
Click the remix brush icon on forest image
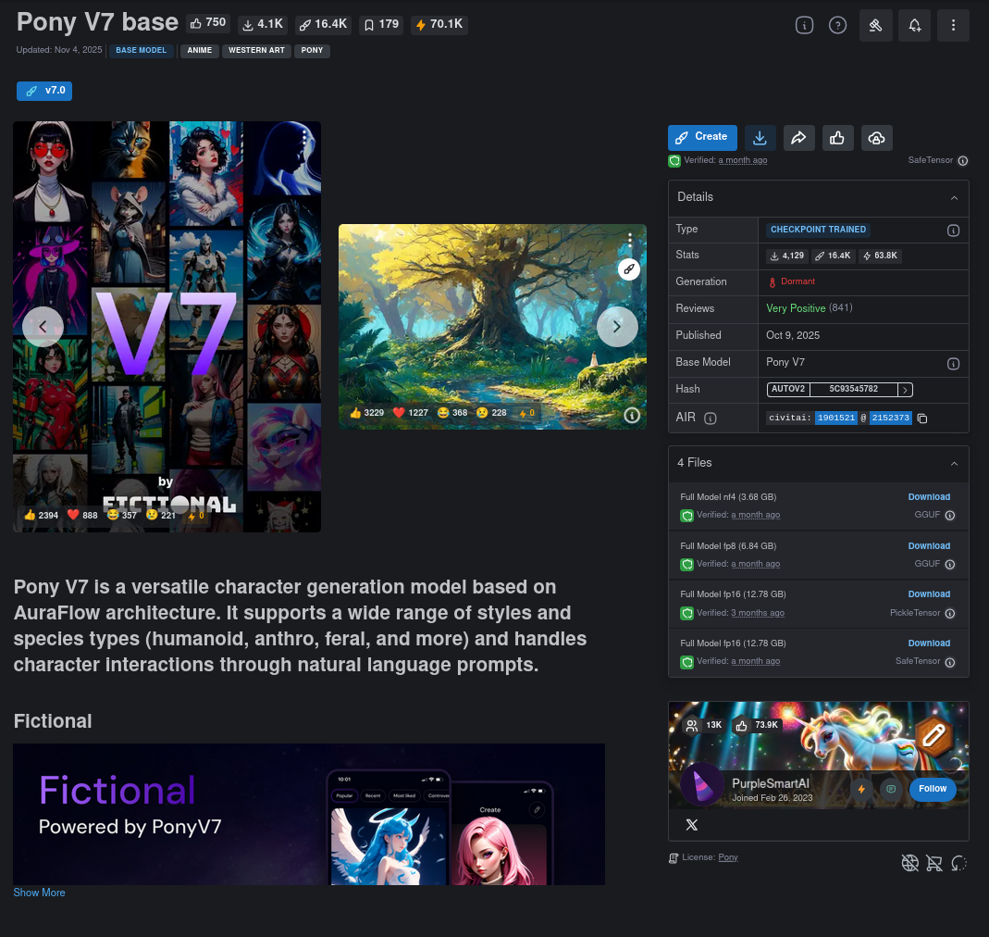[x=629, y=269]
